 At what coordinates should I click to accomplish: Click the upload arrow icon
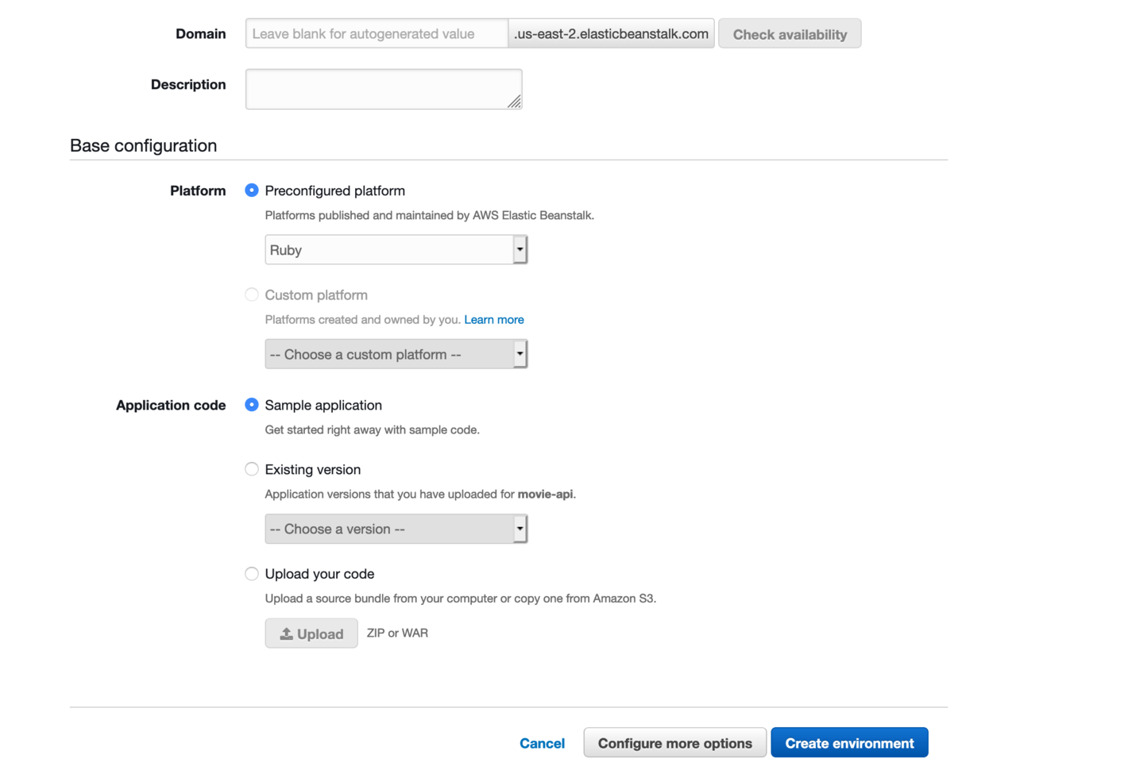pyautogui.click(x=286, y=633)
